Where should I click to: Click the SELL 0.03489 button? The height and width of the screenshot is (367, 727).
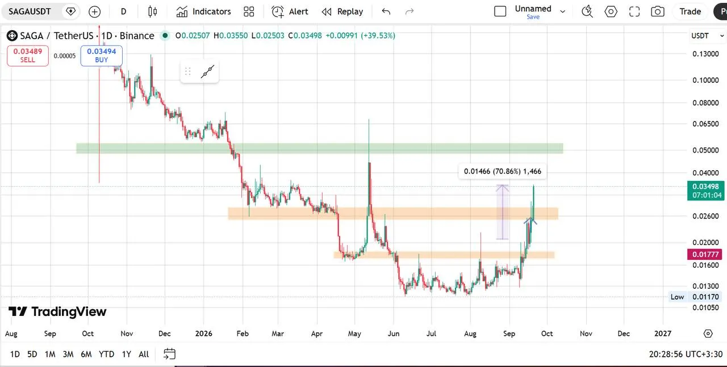point(28,56)
